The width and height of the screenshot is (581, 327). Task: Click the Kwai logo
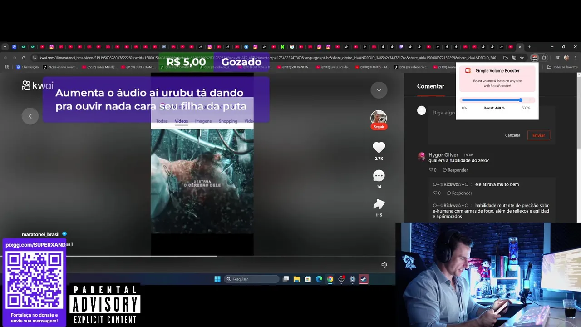pos(38,85)
